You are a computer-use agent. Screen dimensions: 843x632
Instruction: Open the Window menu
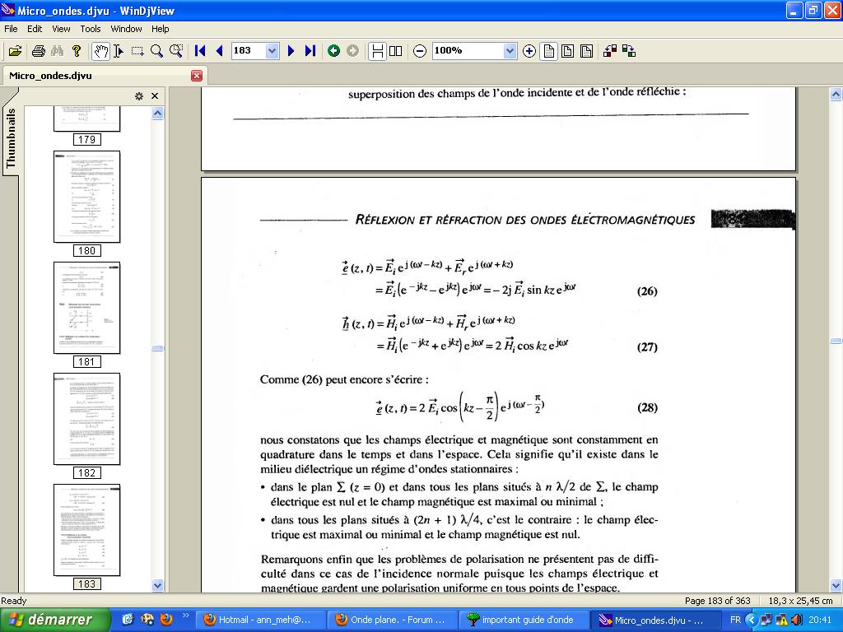pos(126,29)
